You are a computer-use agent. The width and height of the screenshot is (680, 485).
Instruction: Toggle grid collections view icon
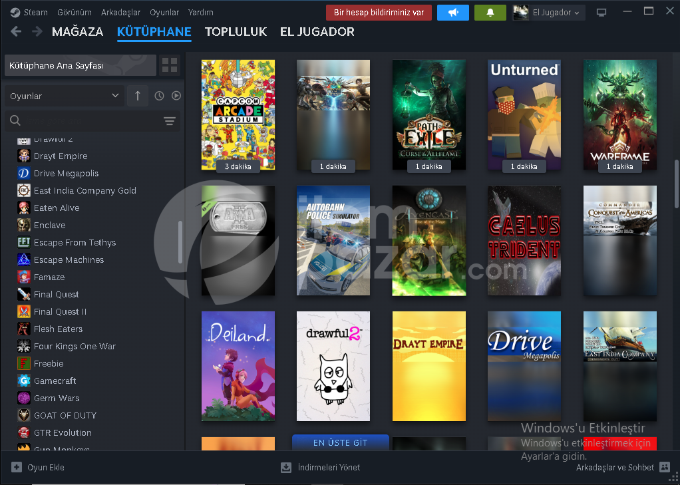tap(170, 65)
